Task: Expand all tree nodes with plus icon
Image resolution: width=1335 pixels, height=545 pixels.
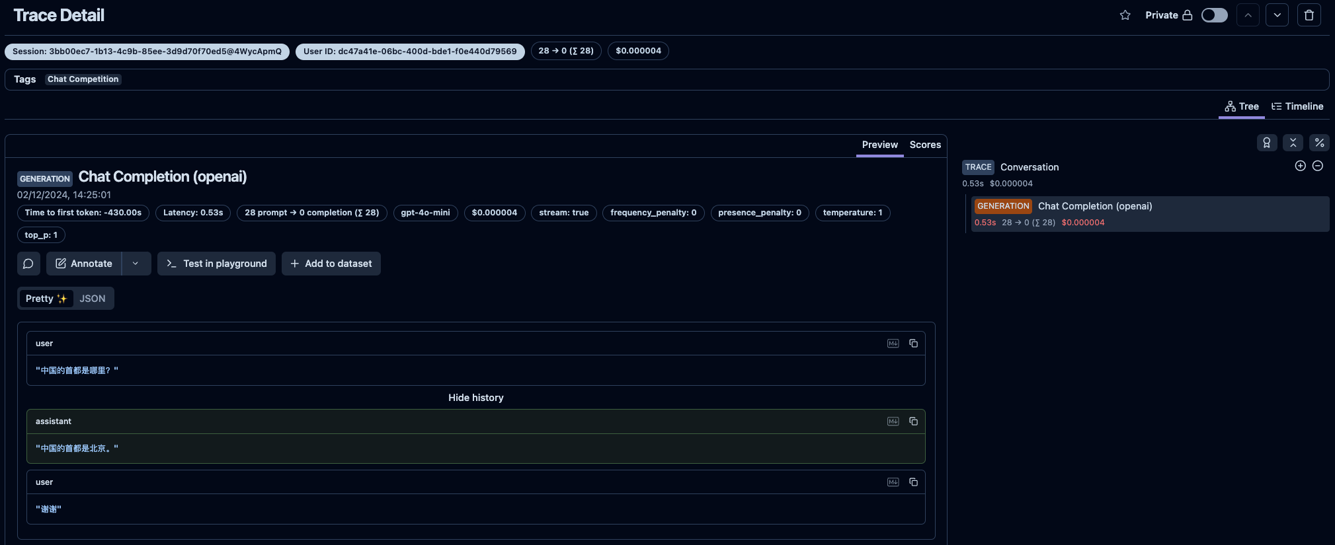Action: click(x=1300, y=166)
